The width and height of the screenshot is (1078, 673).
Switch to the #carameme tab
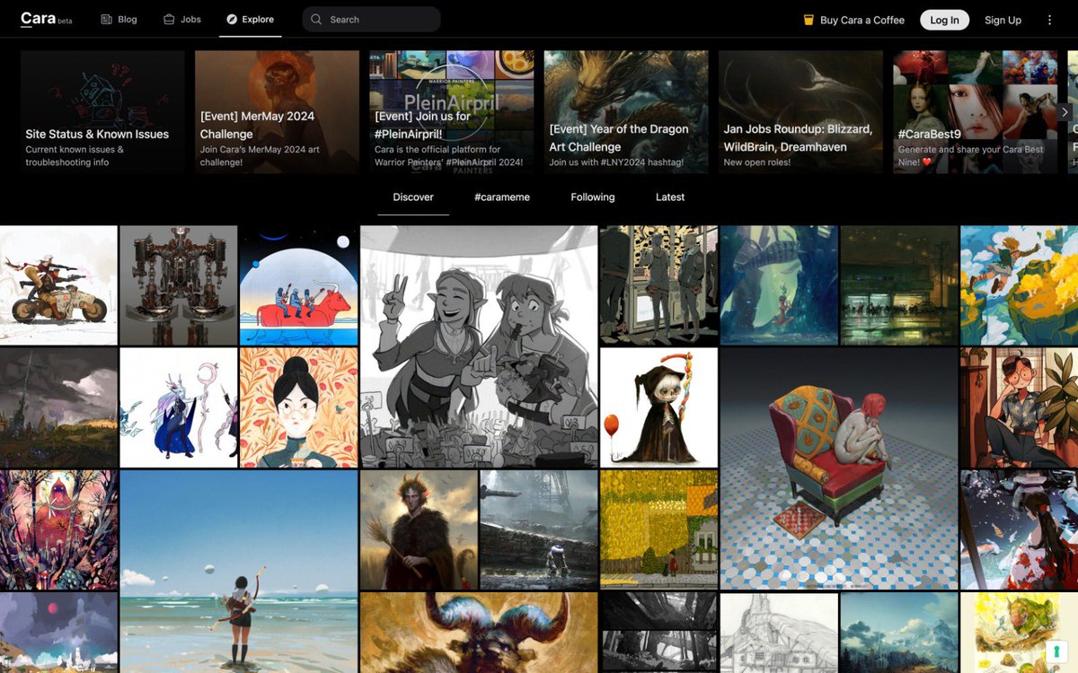point(502,197)
